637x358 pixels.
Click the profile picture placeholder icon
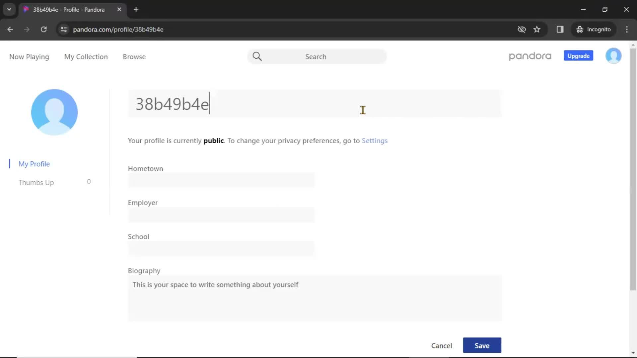(54, 112)
